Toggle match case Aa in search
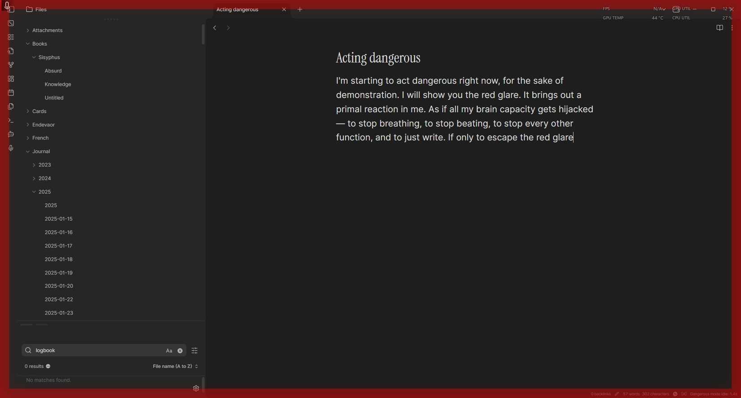 (169, 351)
